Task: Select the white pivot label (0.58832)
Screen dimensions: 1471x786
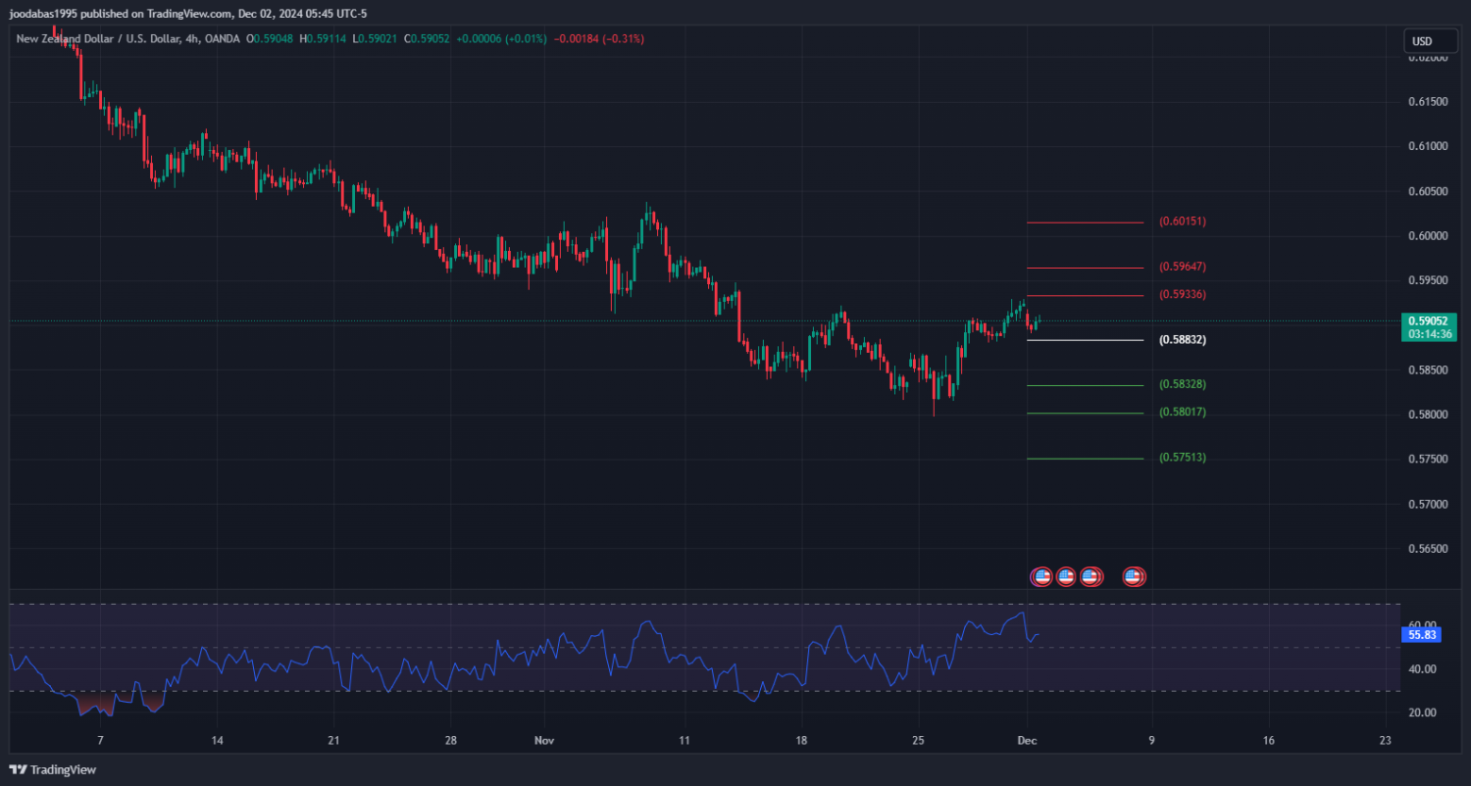Action: coord(1182,340)
